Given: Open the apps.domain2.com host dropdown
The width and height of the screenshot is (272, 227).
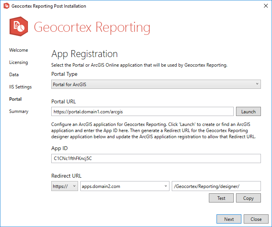Looking at the screenshot, I should click(125, 186).
